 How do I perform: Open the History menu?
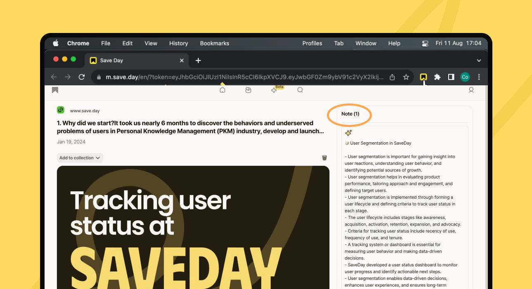[178, 43]
